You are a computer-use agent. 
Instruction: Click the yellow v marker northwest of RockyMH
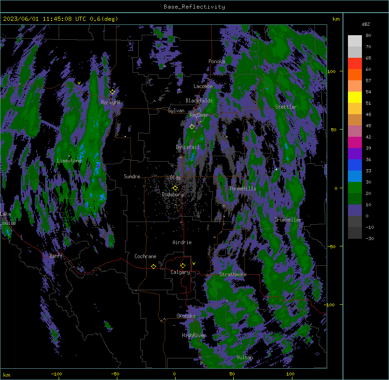tap(79, 83)
